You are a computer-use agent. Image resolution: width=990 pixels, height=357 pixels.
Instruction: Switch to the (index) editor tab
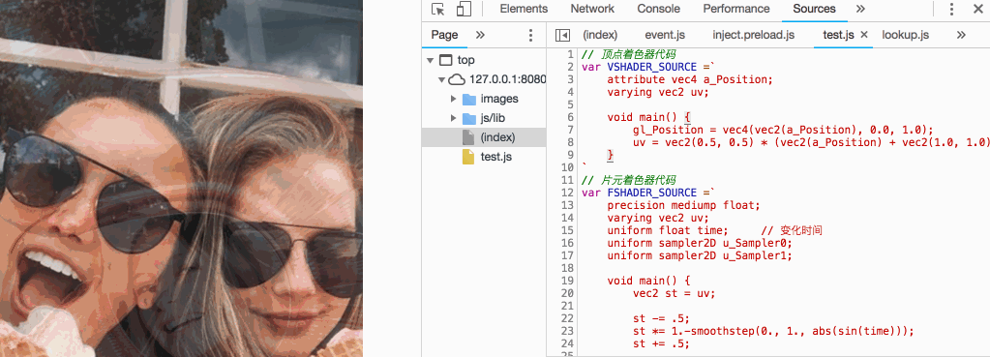[600, 36]
